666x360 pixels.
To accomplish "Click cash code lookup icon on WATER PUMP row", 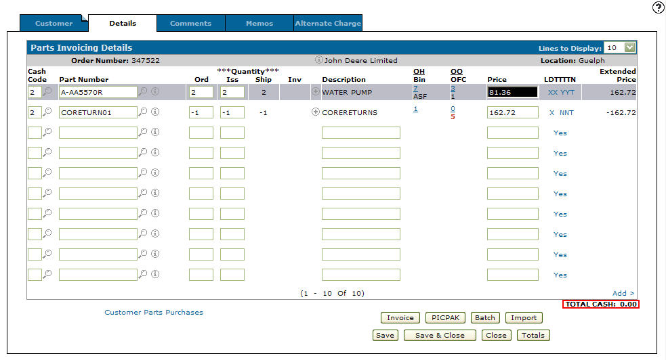I will coord(47,92).
